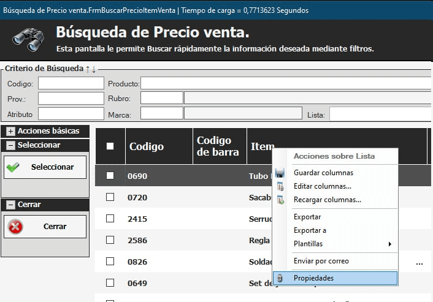Select the checkbox for item 0826
The image size is (433, 302).
110,262
